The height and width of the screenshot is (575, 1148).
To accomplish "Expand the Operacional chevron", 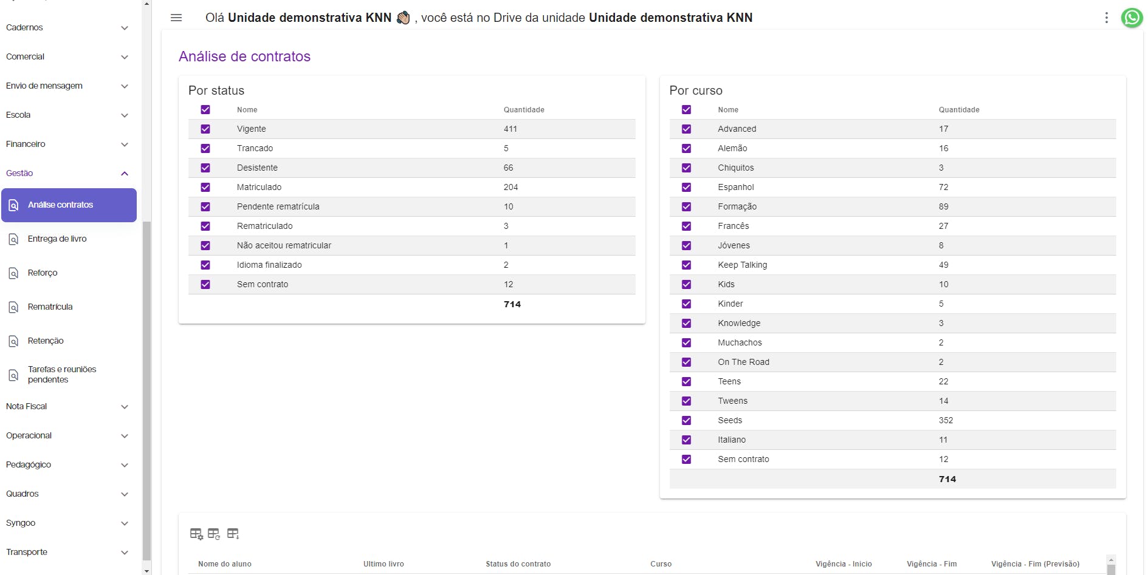I will click(125, 436).
